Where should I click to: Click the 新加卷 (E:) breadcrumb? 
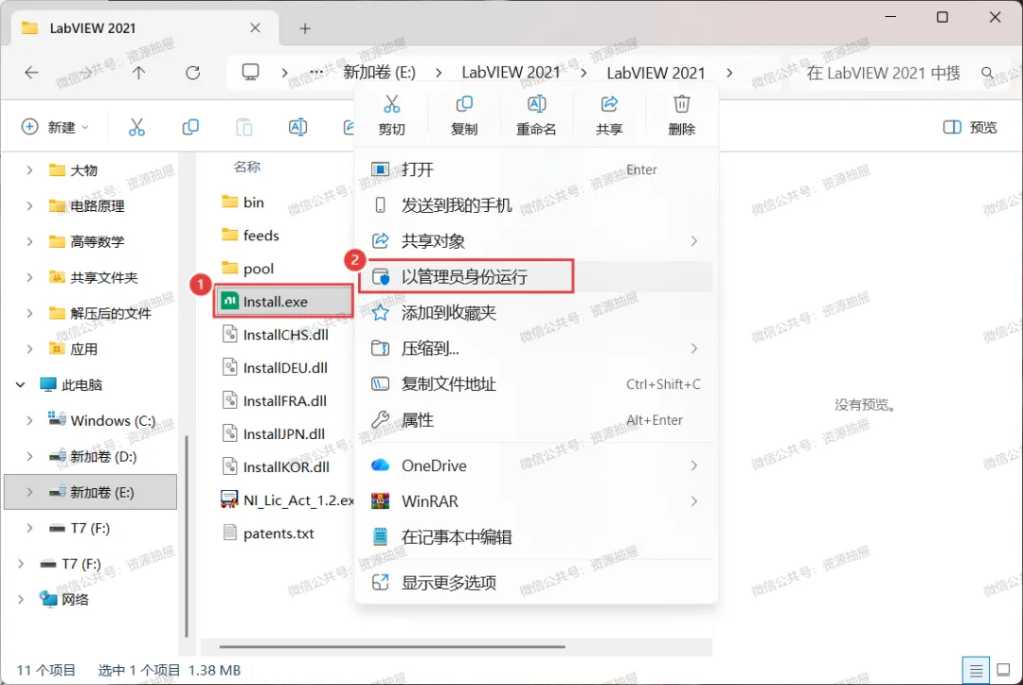(379, 72)
